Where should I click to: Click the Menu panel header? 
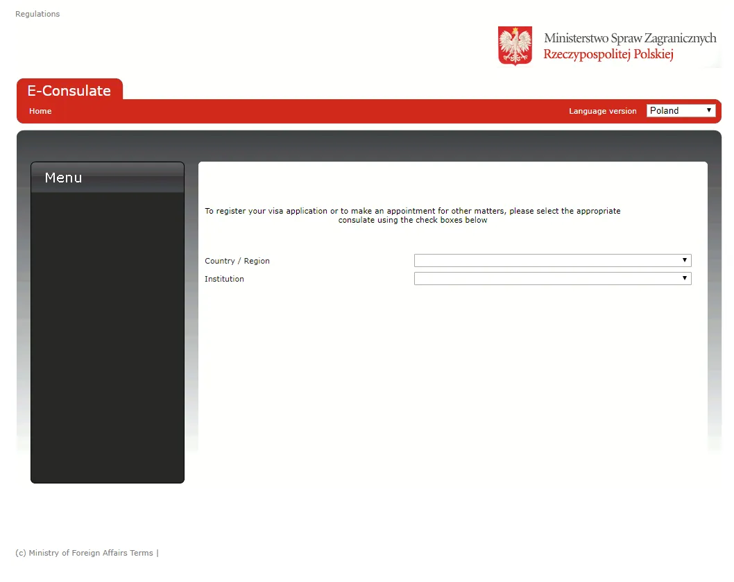coord(108,178)
